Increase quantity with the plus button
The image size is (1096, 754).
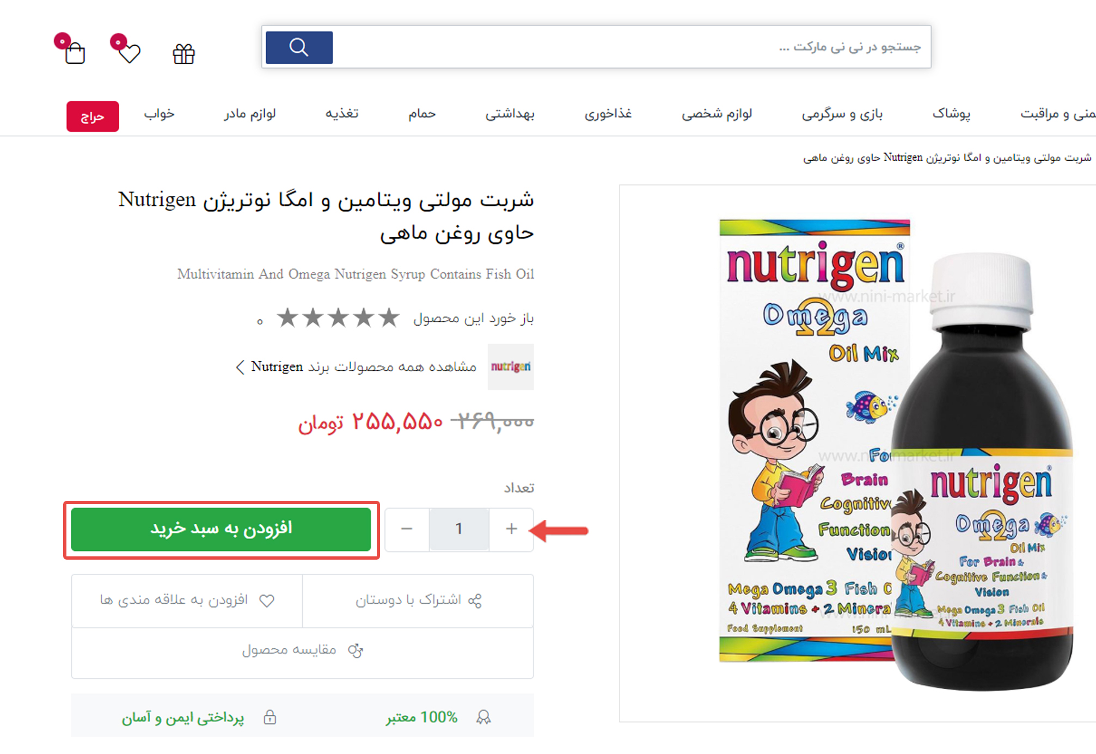point(511,529)
